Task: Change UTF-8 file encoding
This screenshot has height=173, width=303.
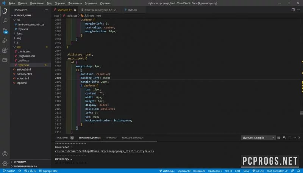Action: click(228, 171)
